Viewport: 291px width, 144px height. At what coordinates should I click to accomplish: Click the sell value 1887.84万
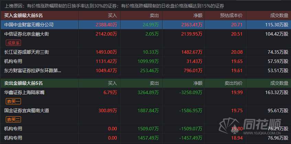(148, 110)
